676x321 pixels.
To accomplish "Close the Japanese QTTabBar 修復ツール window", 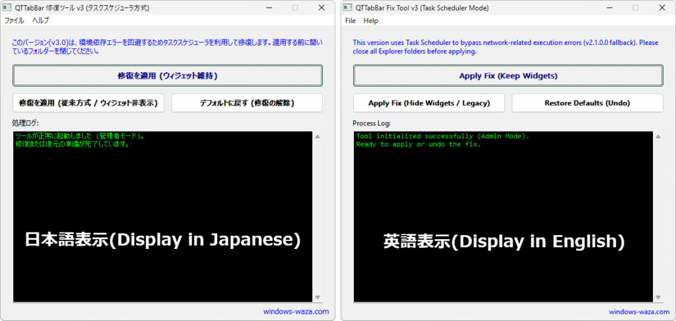I will (x=321, y=7).
